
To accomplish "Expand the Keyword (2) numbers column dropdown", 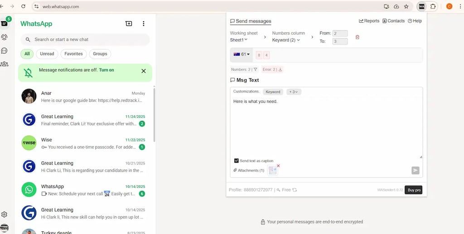I will coord(286,40).
